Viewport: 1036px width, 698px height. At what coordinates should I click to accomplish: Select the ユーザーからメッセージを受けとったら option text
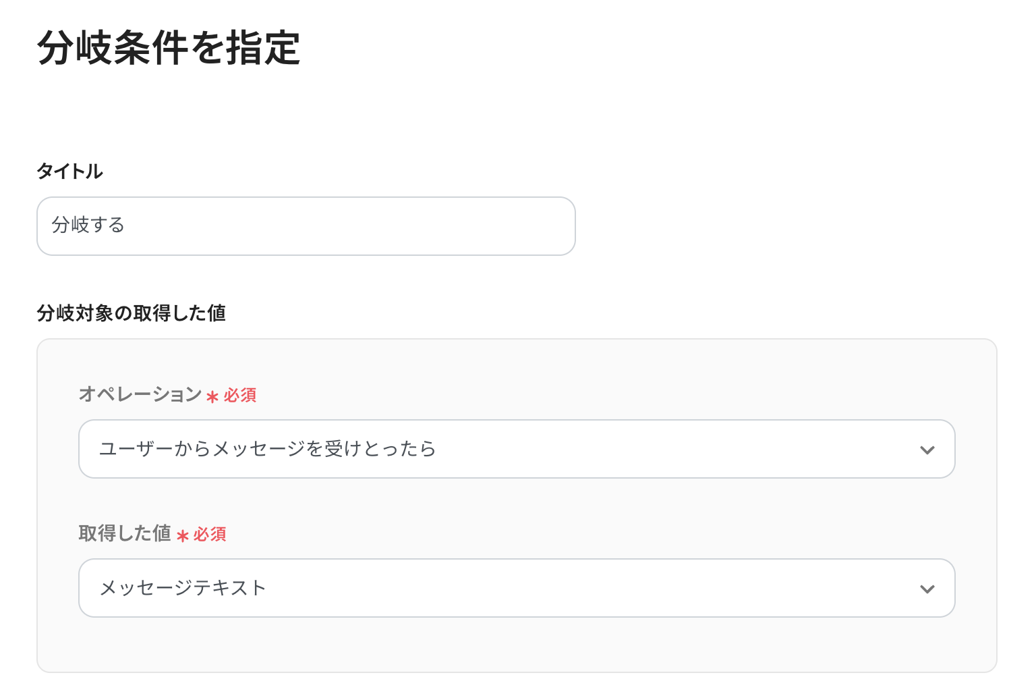[267, 449]
